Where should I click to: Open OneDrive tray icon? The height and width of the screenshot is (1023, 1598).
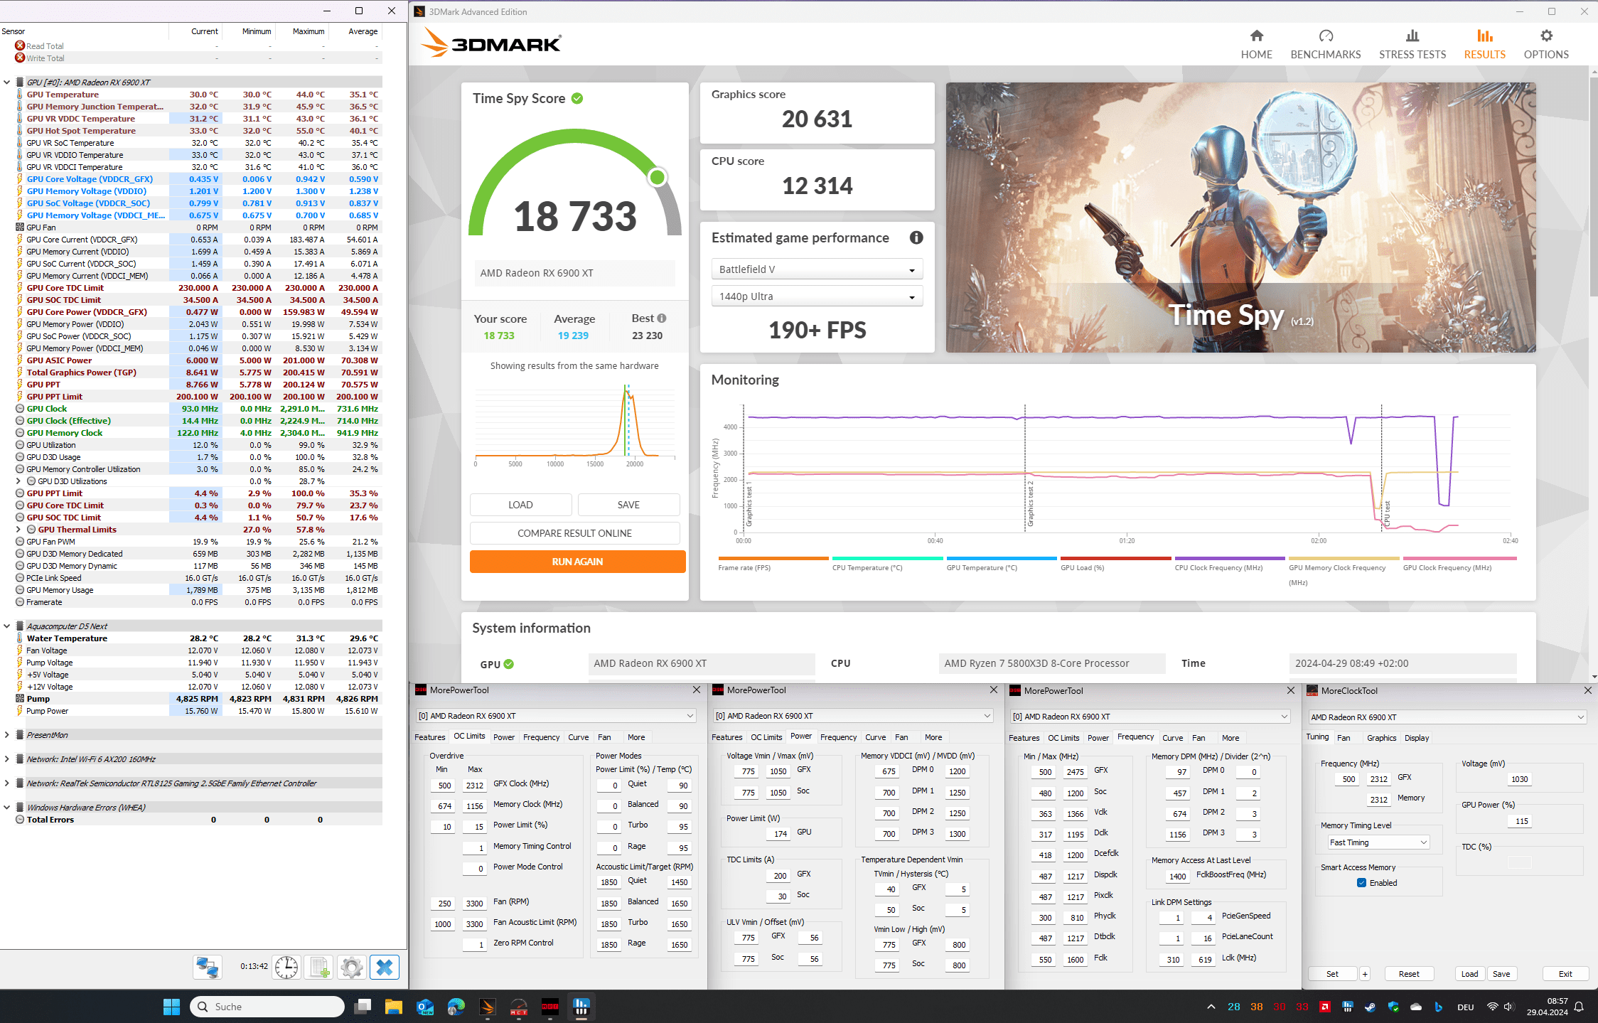tap(1416, 1007)
